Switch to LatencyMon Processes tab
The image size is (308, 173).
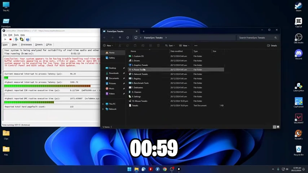[x=26, y=45]
